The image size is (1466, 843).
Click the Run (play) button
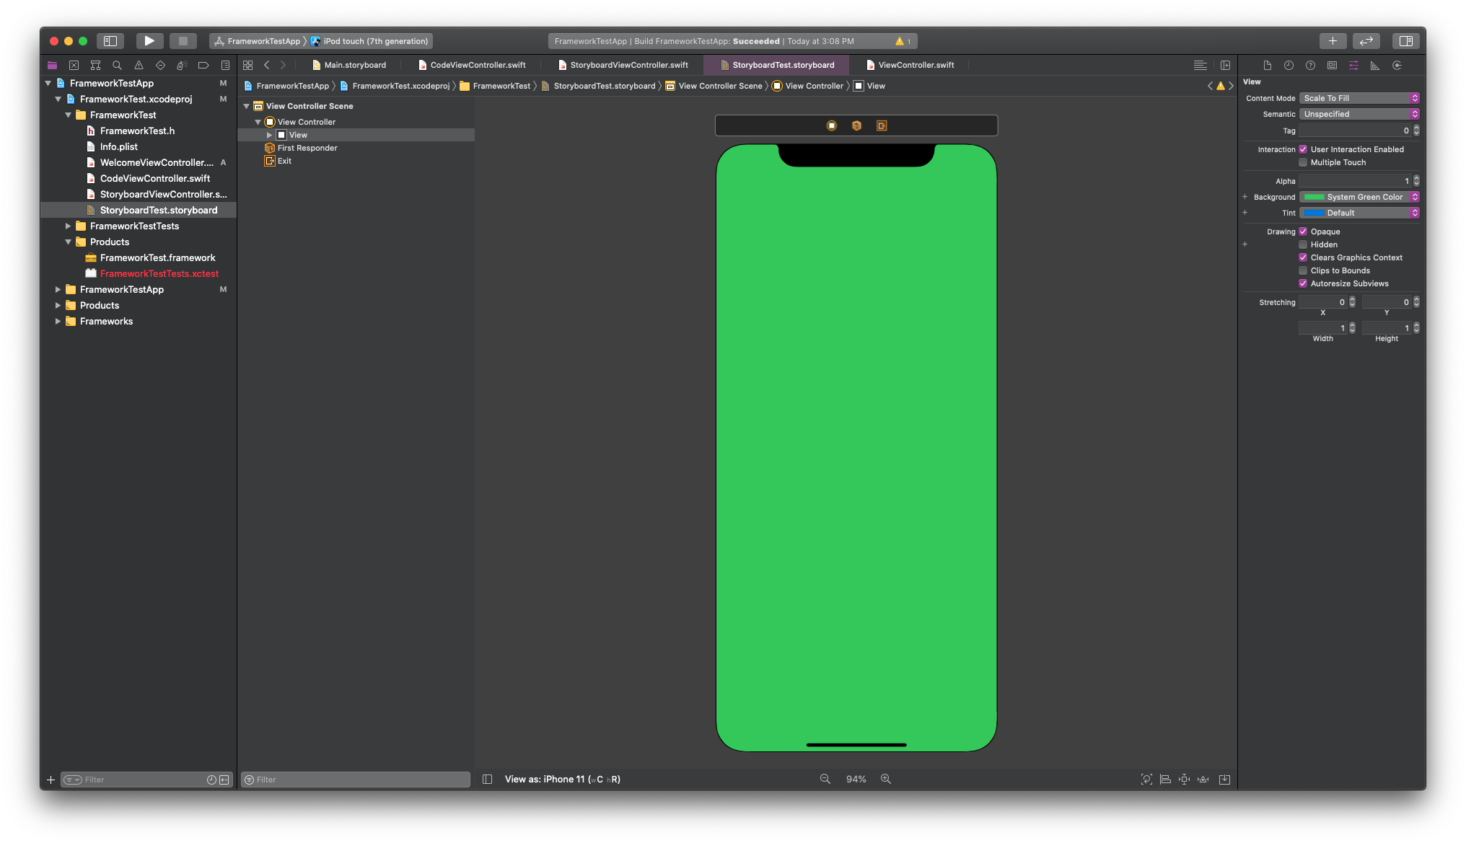[149, 41]
